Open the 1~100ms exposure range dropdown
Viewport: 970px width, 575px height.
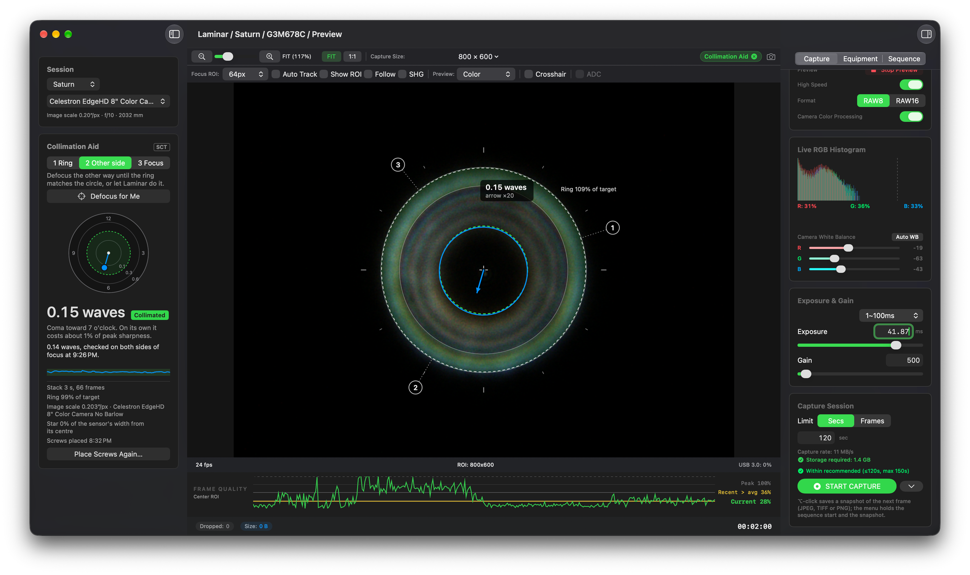pos(891,315)
